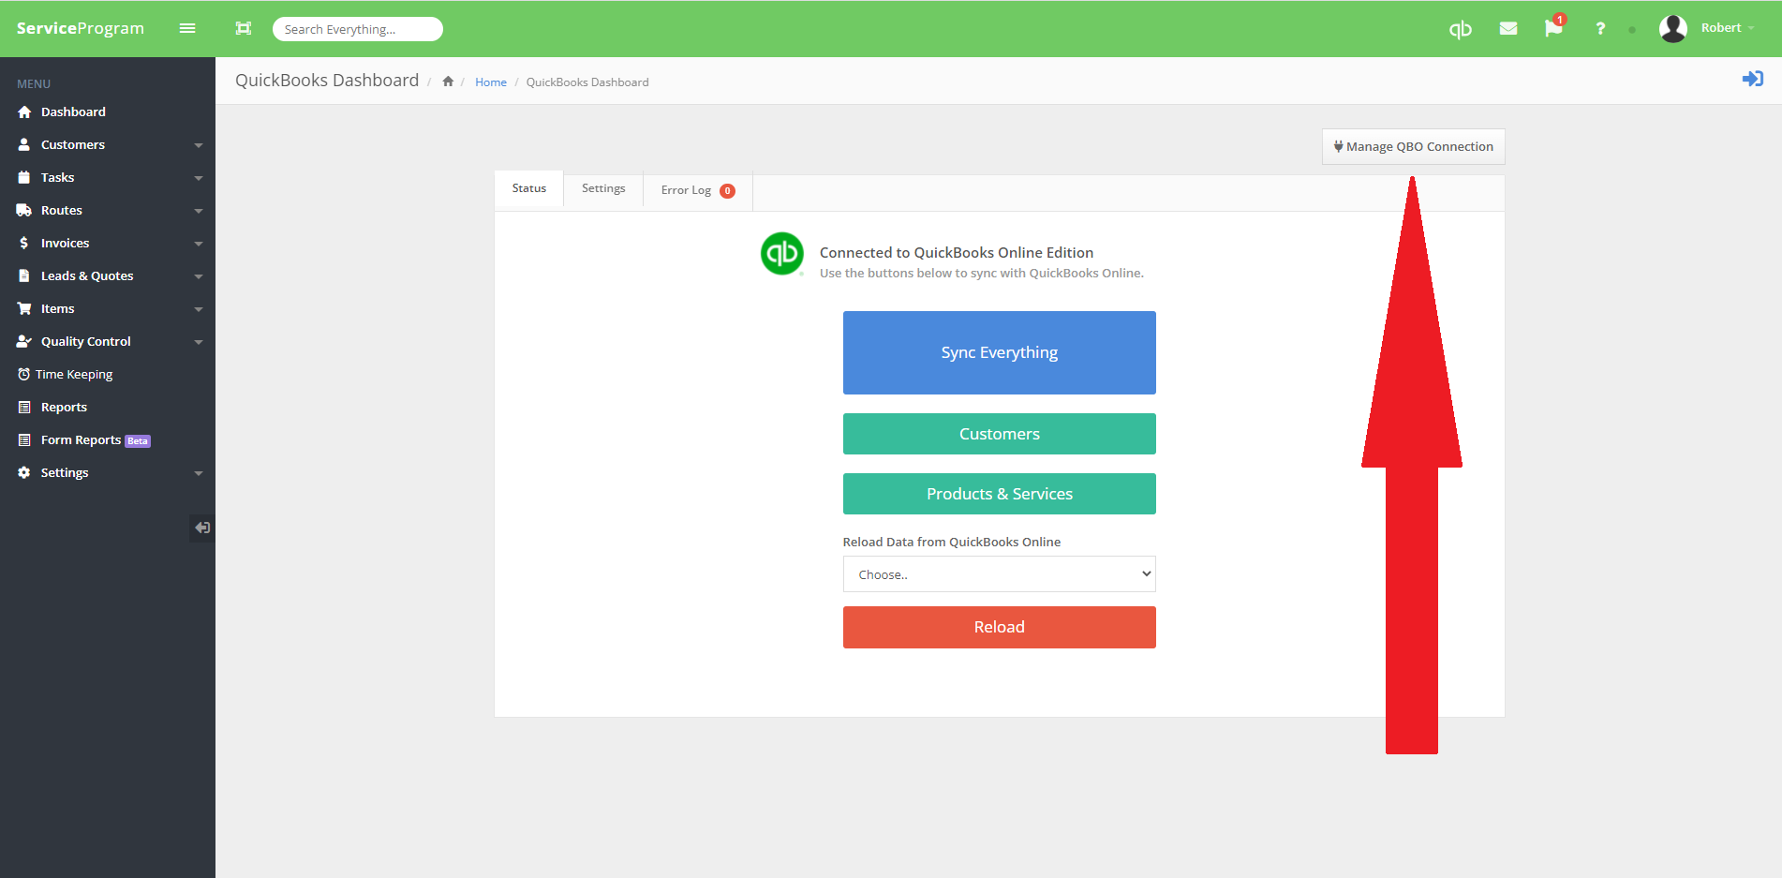Click the help question mark icon

click(1600, 29)
